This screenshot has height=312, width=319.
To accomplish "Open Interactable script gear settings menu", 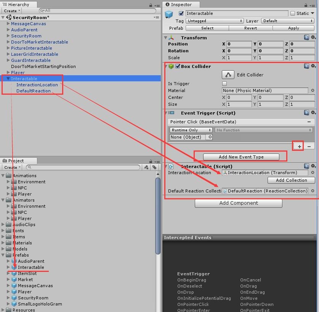I will (x=313, y=166).
